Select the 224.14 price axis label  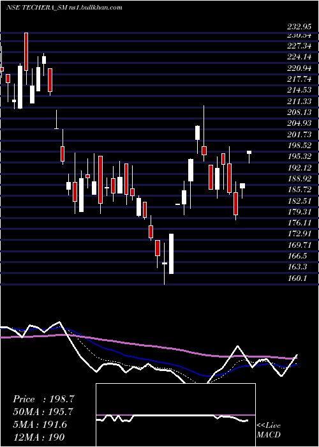pos(299,57)
